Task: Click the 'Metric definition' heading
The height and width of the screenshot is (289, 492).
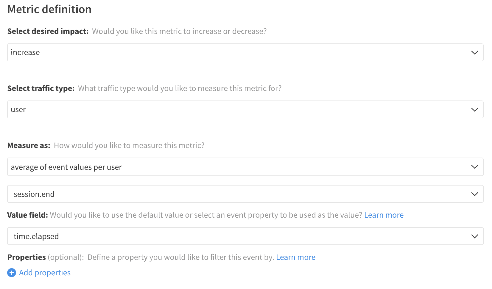Action: tap(49, 9)
